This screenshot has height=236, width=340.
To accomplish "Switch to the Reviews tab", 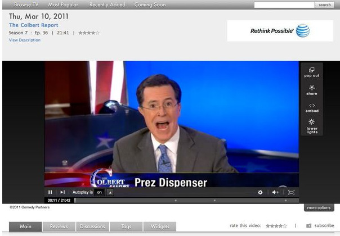I will (59, 226).
